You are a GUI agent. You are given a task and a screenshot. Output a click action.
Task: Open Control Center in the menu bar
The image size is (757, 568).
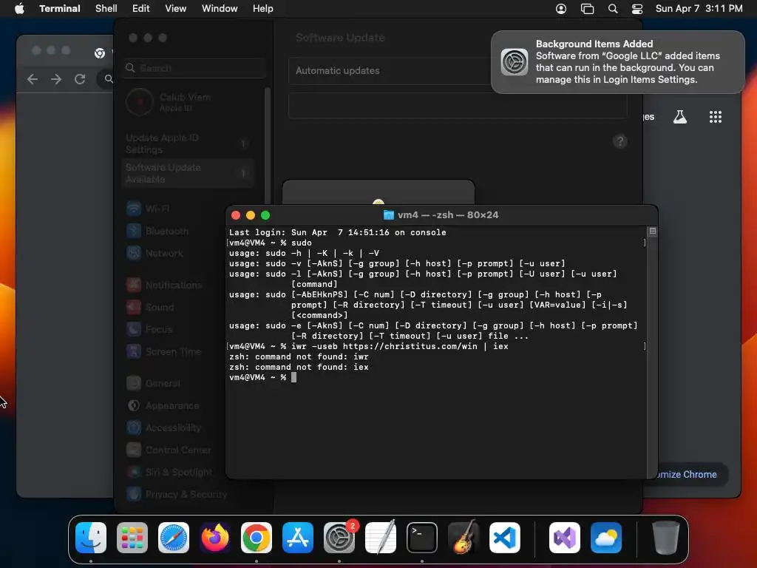(637, 8)
